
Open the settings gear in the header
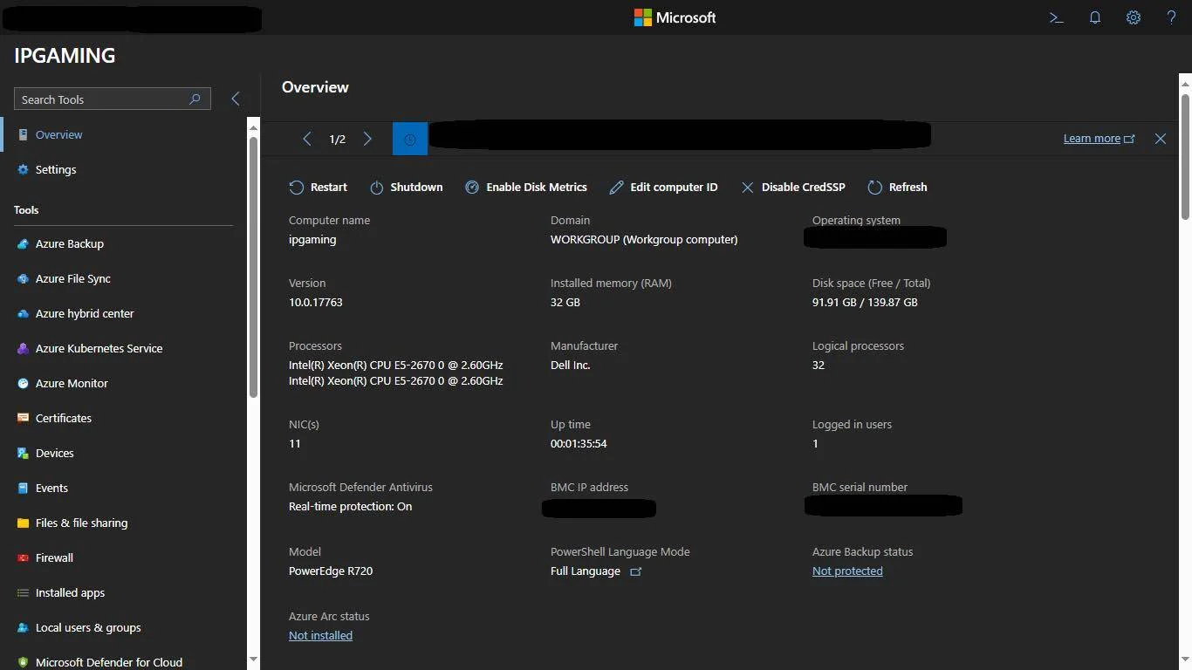click(x=1134, y=17)
